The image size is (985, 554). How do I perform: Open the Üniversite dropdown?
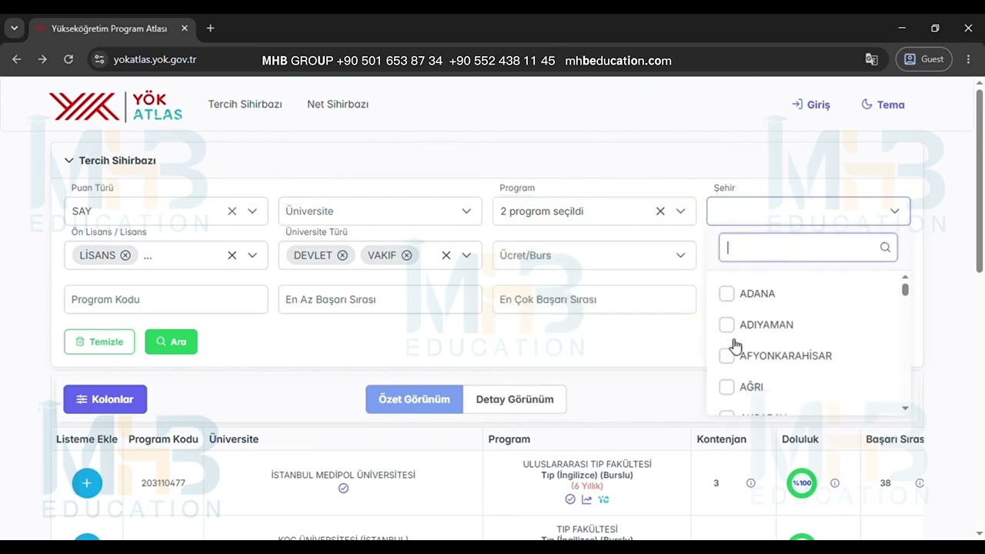[380, 211]
